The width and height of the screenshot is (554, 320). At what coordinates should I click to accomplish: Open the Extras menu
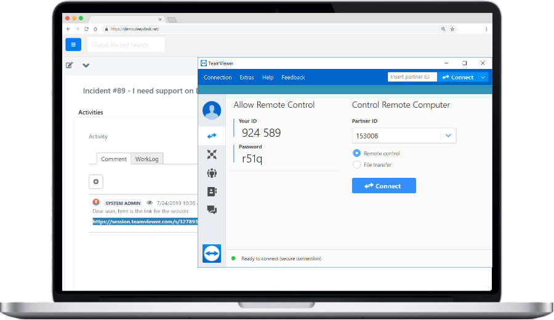[x=247, y=78]
